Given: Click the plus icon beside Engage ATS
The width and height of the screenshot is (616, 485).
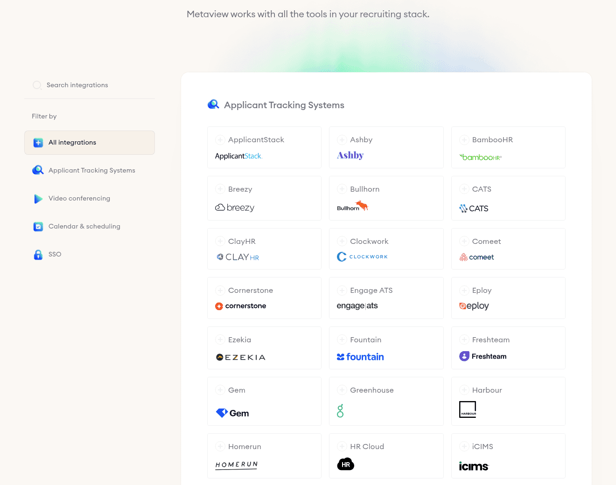Looking at the screenshot, I should [x=342, y=291].
